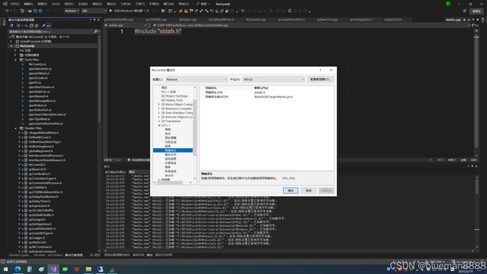Click the home icon in Solution Explorer toolbar

(x=11, y=25)
